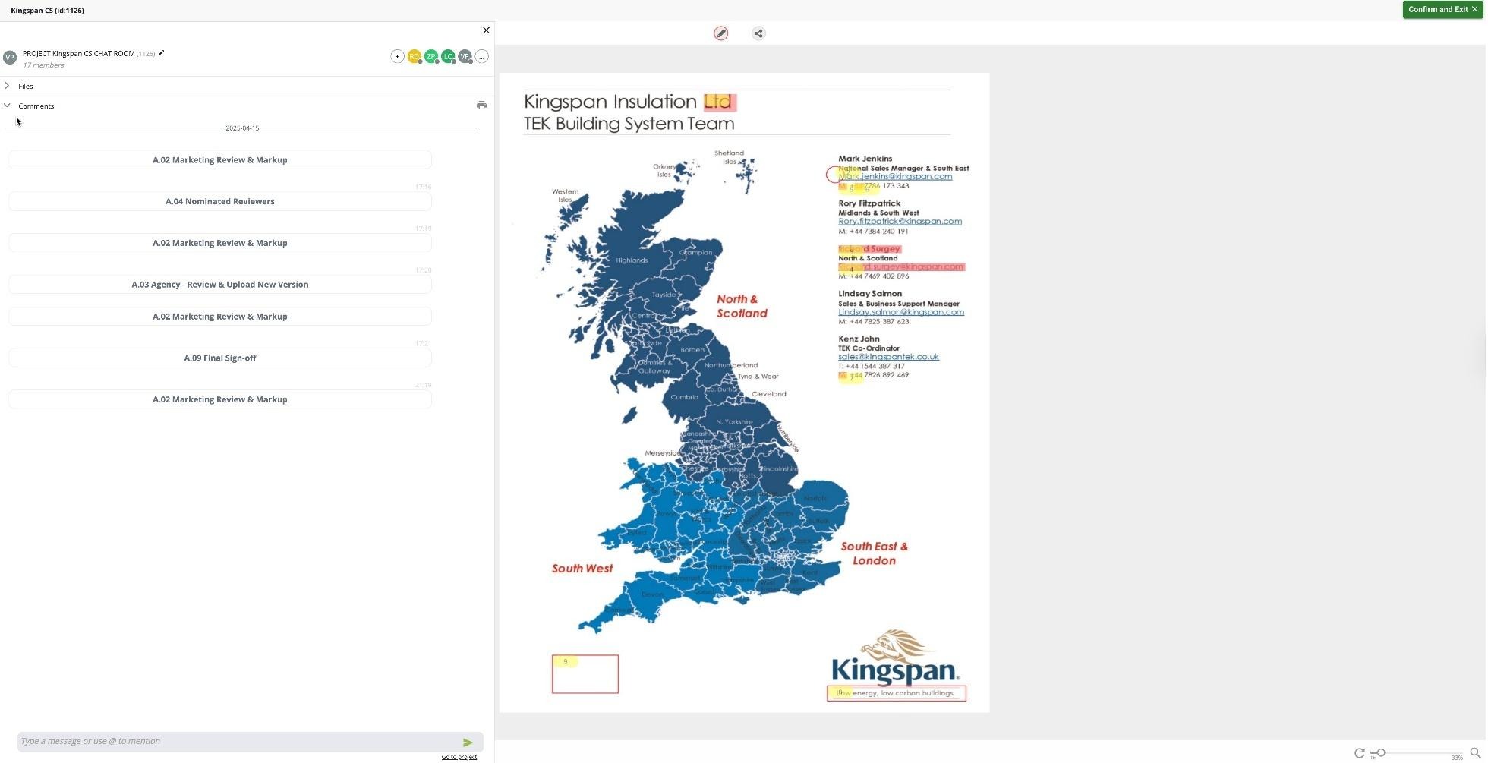1488x763 pixels.
Task: Print the comments with the printer icon
Action: coord(481,106)
